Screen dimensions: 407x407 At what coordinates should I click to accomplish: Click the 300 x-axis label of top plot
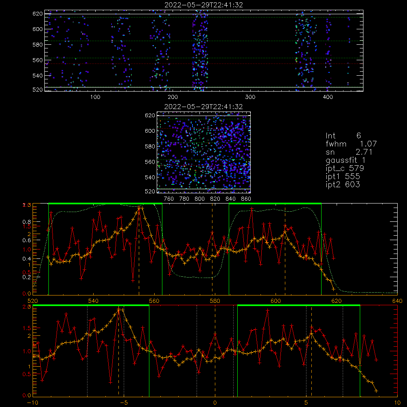250,97
